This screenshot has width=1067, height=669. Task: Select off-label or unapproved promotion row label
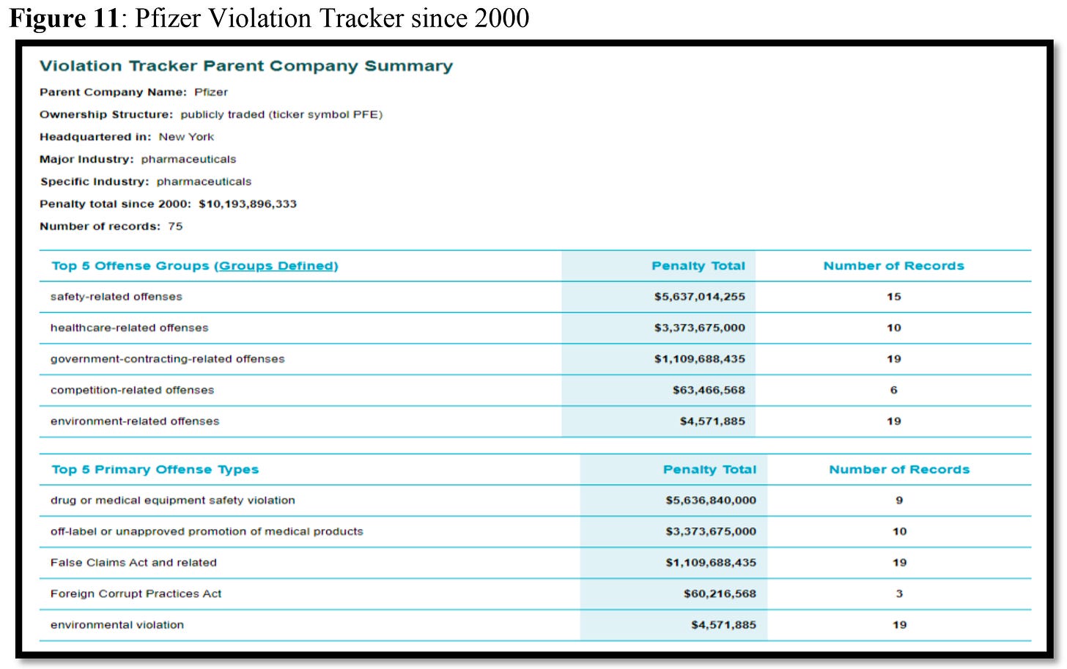[x=207, y=532]
